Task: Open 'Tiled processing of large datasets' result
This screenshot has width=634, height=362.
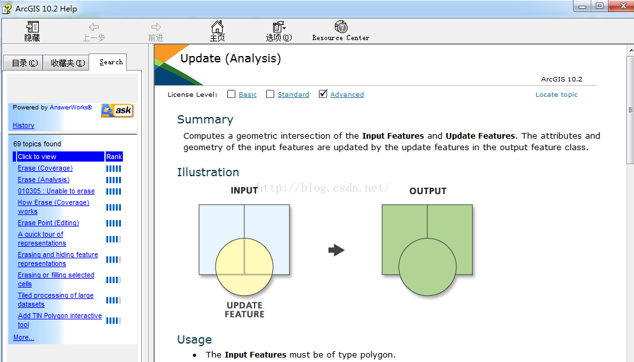Action: pyautogui.click(x=55, y=300)
